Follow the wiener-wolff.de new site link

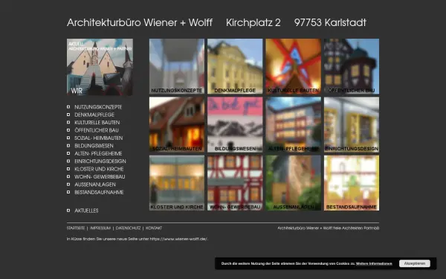pos(178,239)
